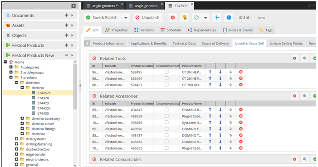Collapse the 3-products folder

pos(11,77)
